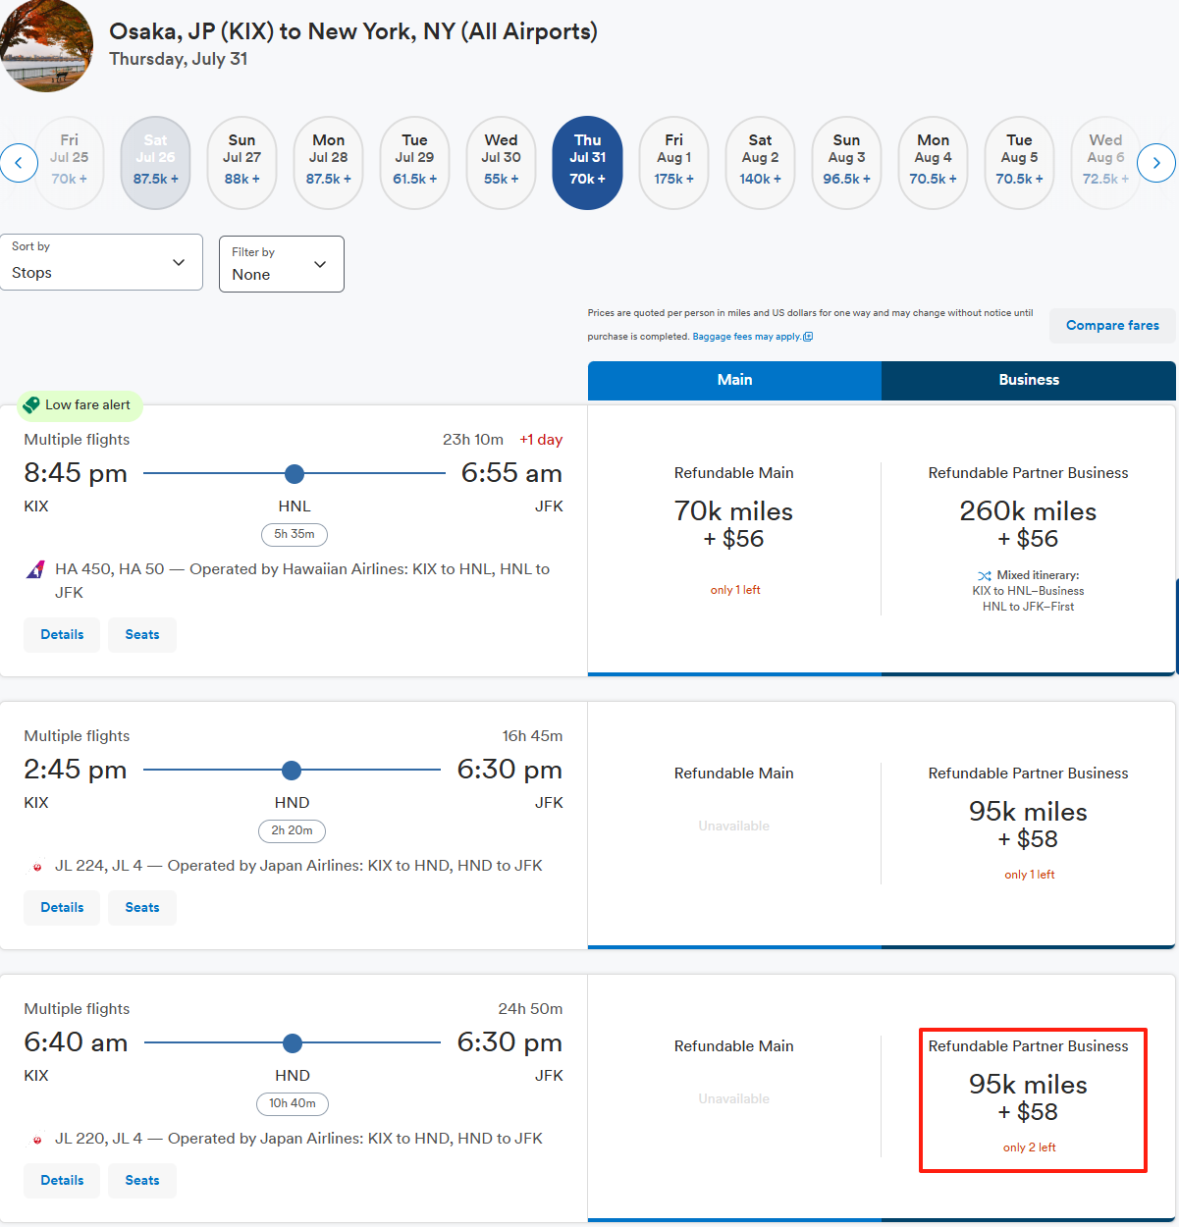The height and width of the screenshot is (1227, 1179).
Task: Click the HND layover dot on 2:45 pm flight
Action: (292, 771)
